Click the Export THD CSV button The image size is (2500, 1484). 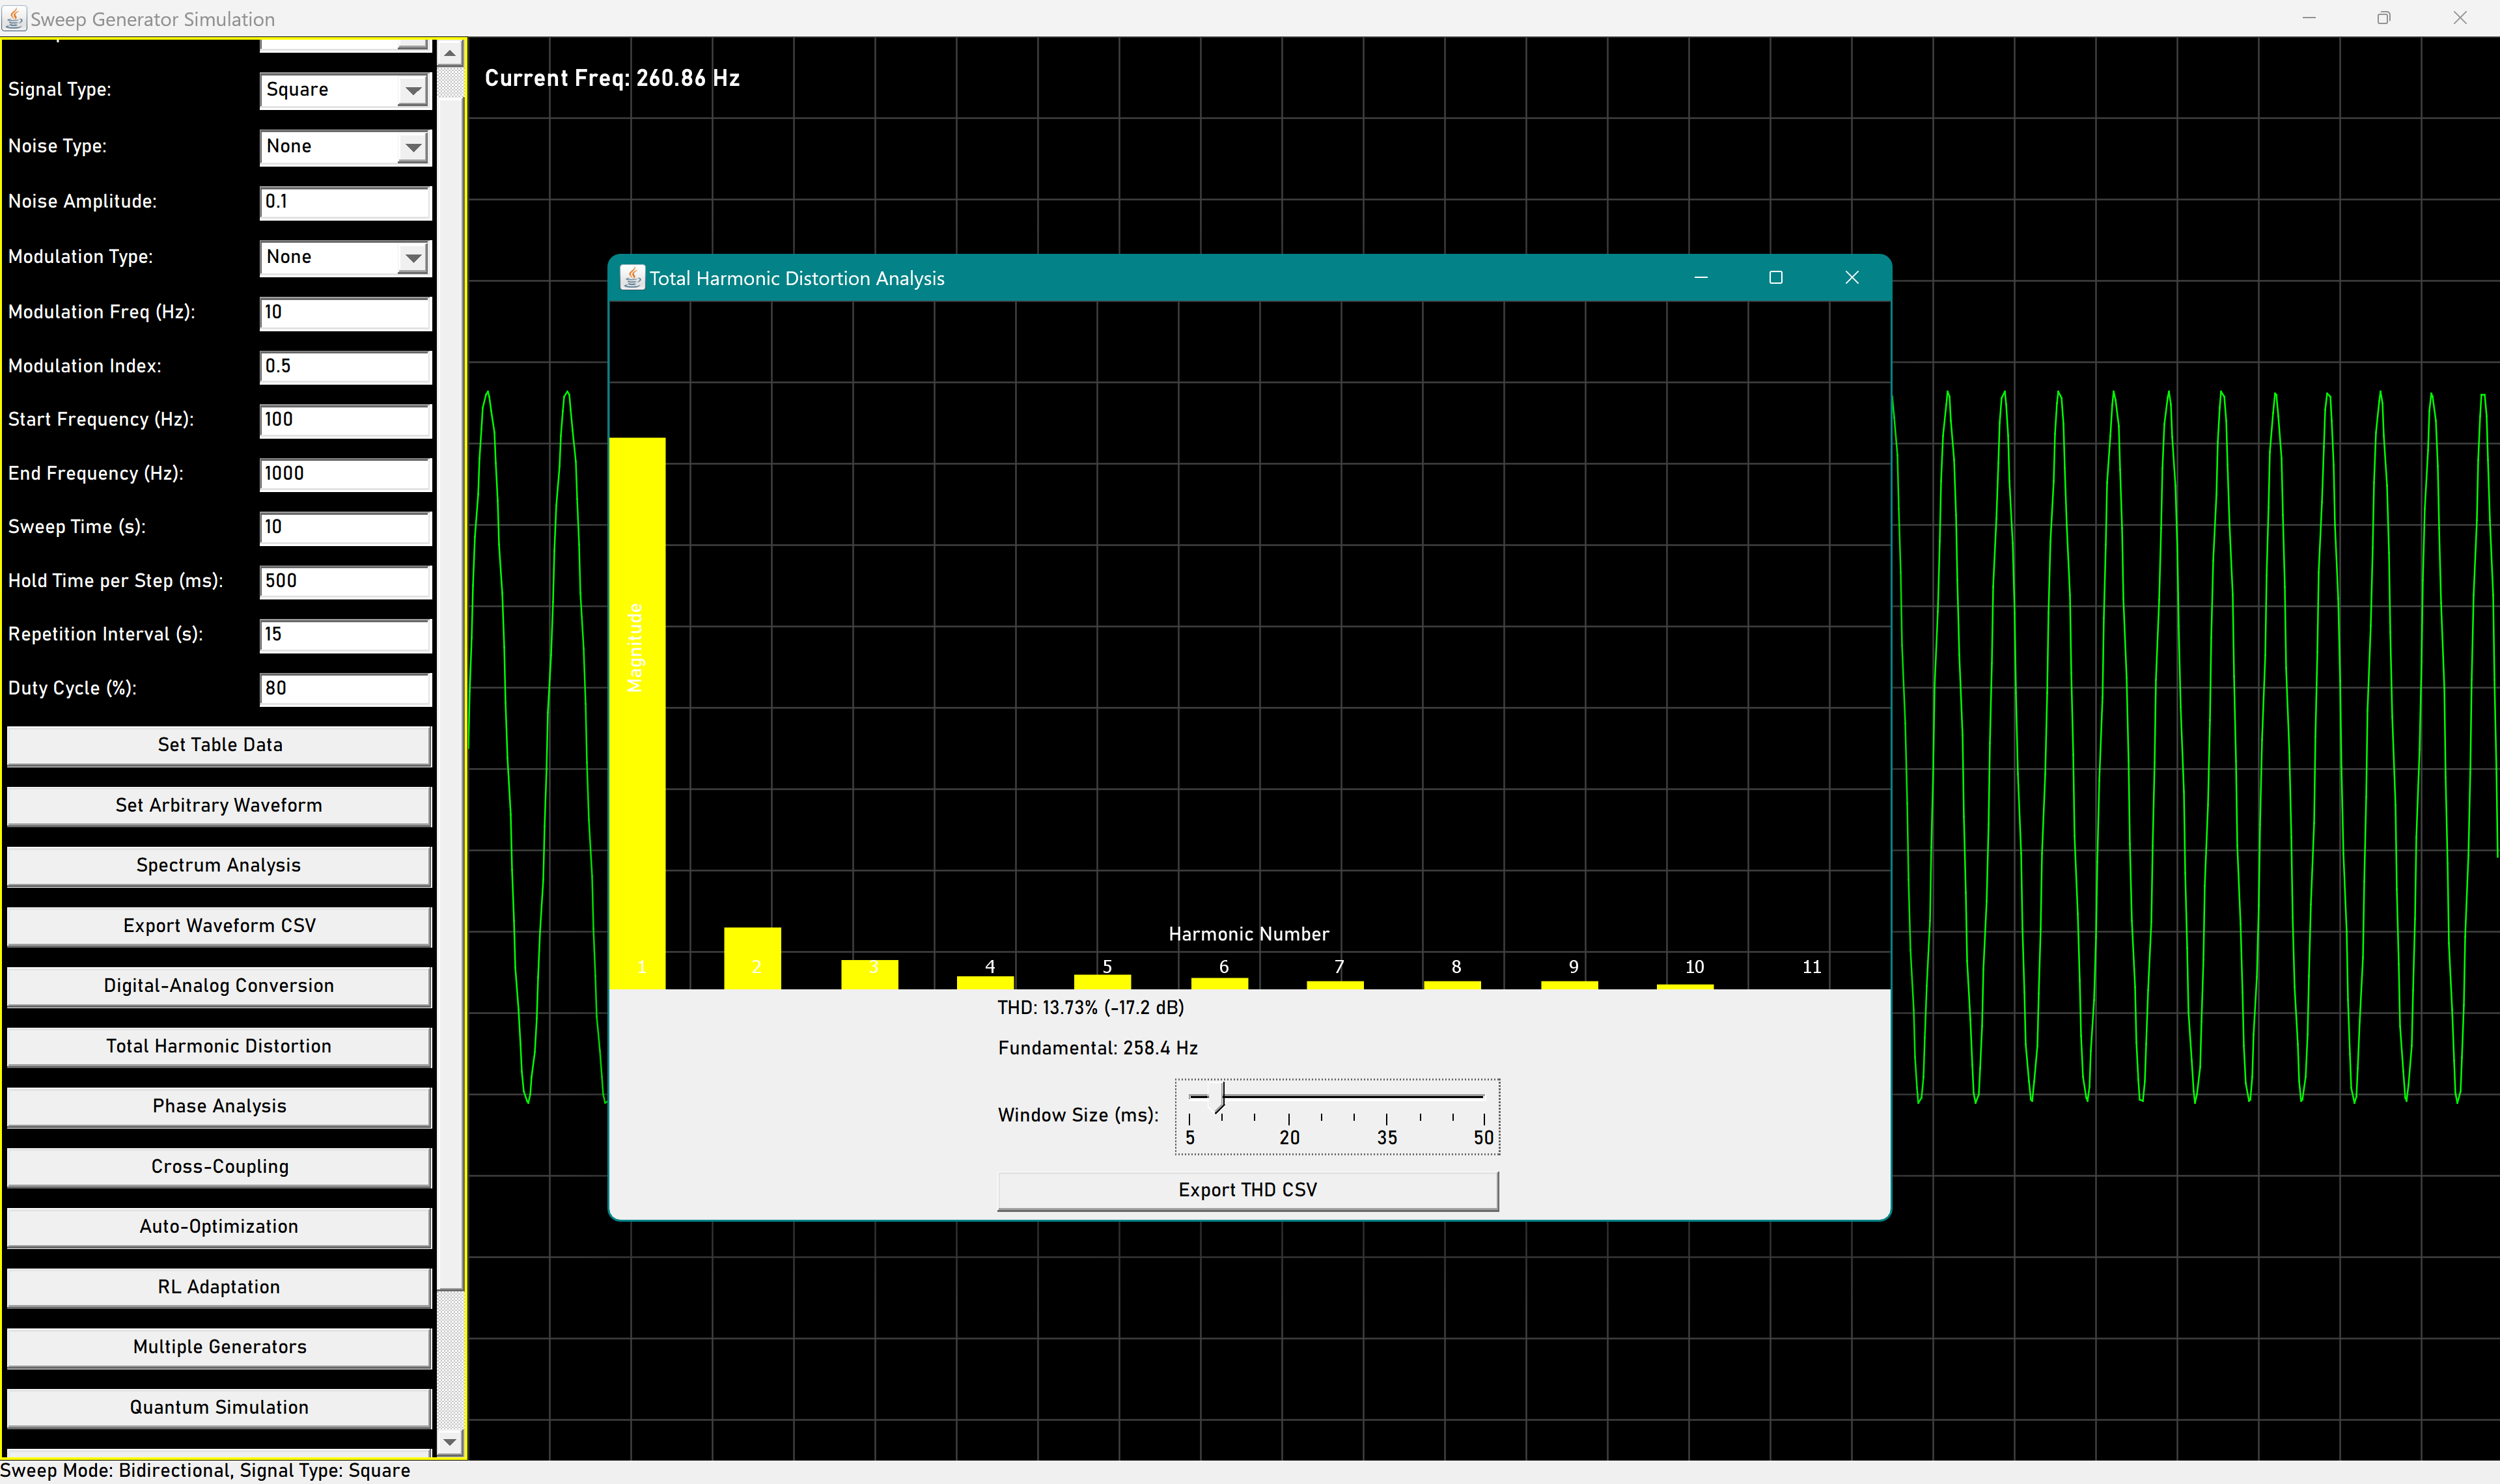1247,1190
